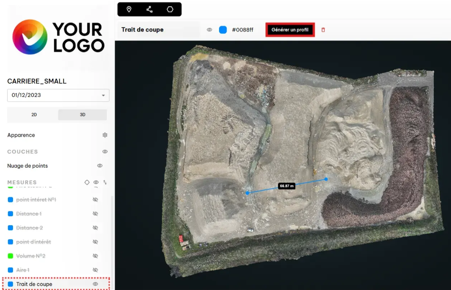451x290 pixels.
Task: Show the Distance 1 measure
Action: pyautogui.click(x=95, y=213)
